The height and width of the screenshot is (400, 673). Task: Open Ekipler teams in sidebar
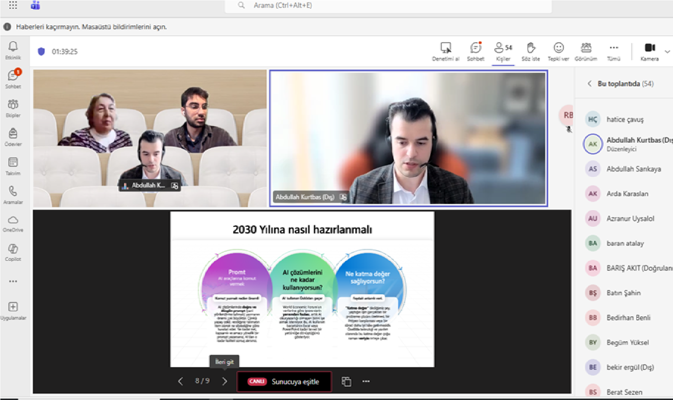[x=13, y=107]
